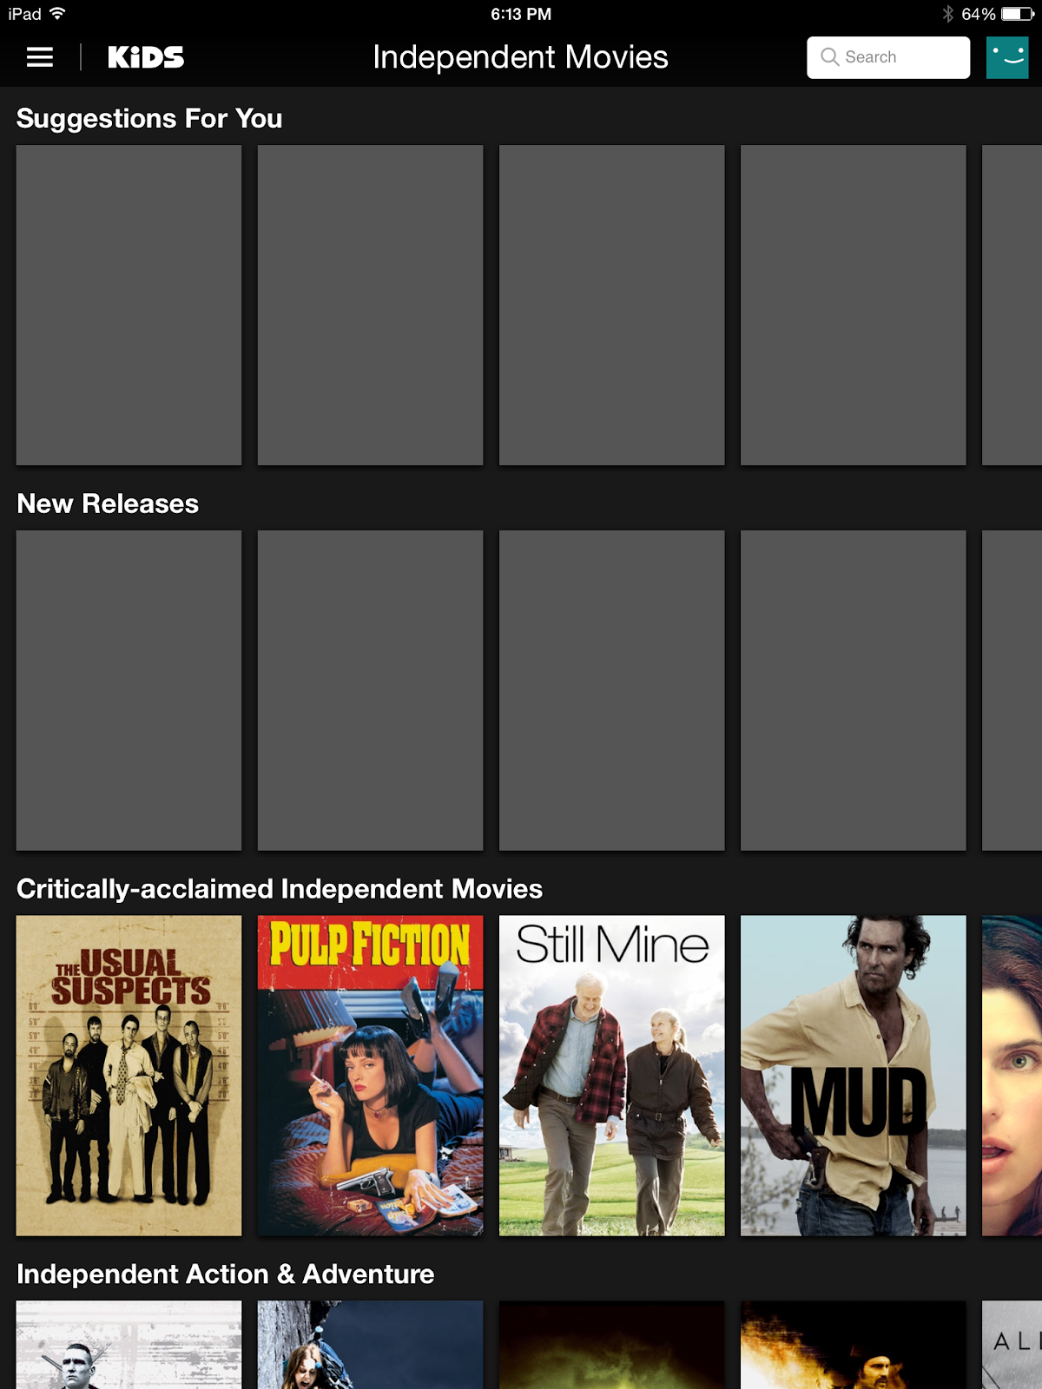
Task: Open first Suggestions For You placeholder tile
Action: point(129,305)
